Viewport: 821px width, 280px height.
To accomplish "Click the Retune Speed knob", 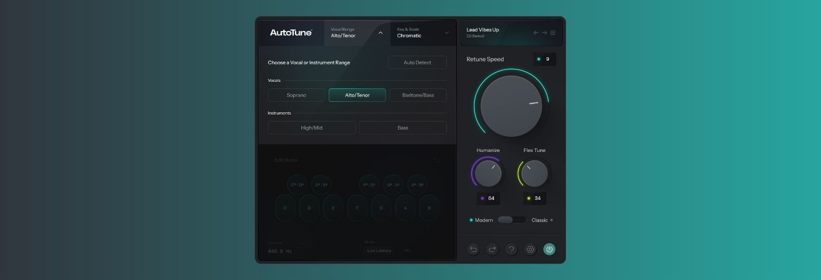I will click(x=511, y=106).
